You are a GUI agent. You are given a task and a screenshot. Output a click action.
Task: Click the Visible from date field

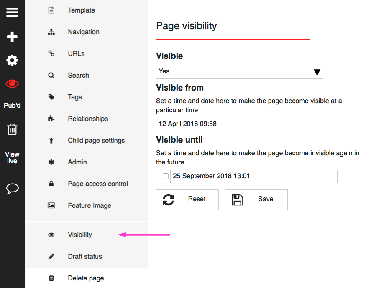(x=240, y=124)
